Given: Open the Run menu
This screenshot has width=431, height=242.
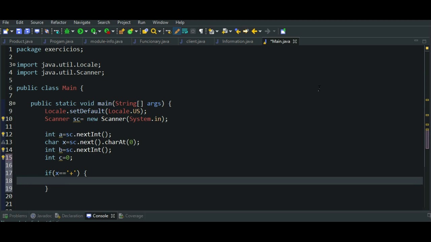Looking at the screenshot, I should 141,23.
